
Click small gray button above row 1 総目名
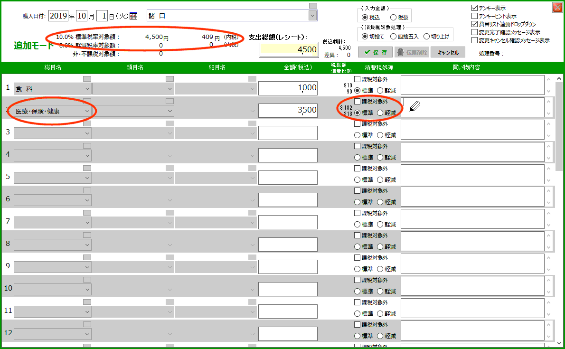point(87,79)
